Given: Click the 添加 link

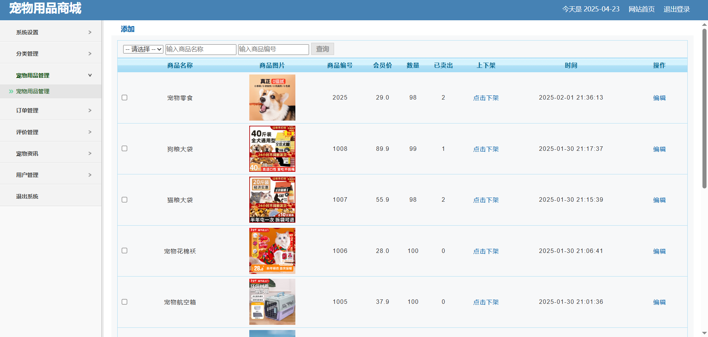Looking at the screenshot, I should [128, 29].
